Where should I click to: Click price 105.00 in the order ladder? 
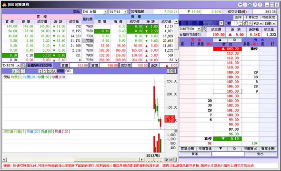pyautogui.click(x=227, y=91)
